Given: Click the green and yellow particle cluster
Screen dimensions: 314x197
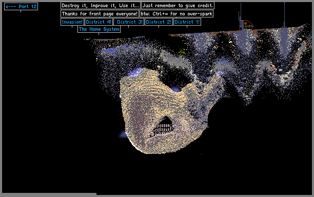Looking at the screenshot, I should pyautogui.click(x=182, y=51).
